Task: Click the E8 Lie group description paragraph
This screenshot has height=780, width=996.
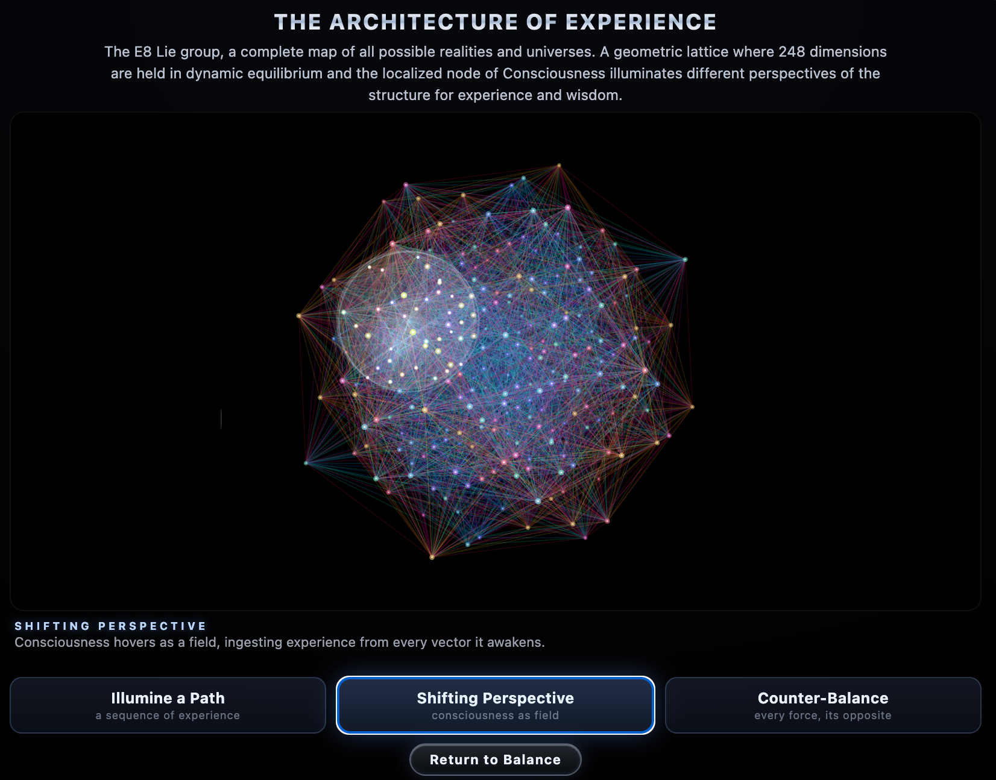Action: point(496,74)
